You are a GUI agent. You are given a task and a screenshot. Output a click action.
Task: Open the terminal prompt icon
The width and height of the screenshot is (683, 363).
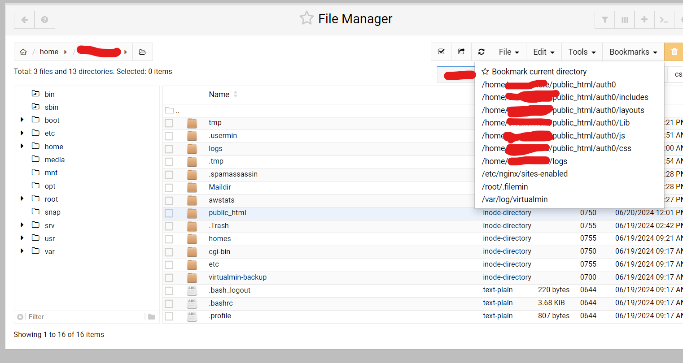pos(664,20)
